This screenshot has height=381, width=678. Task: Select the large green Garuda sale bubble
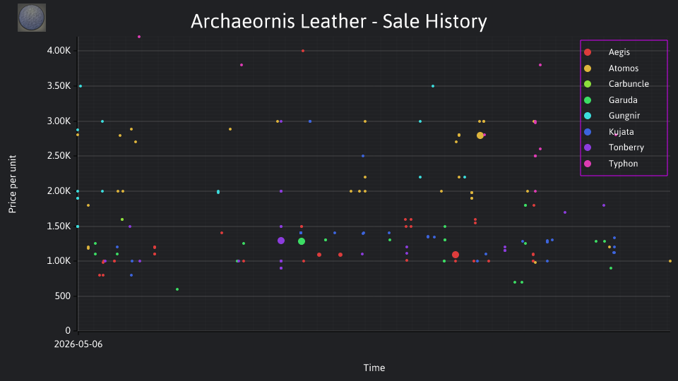[302, 241]
